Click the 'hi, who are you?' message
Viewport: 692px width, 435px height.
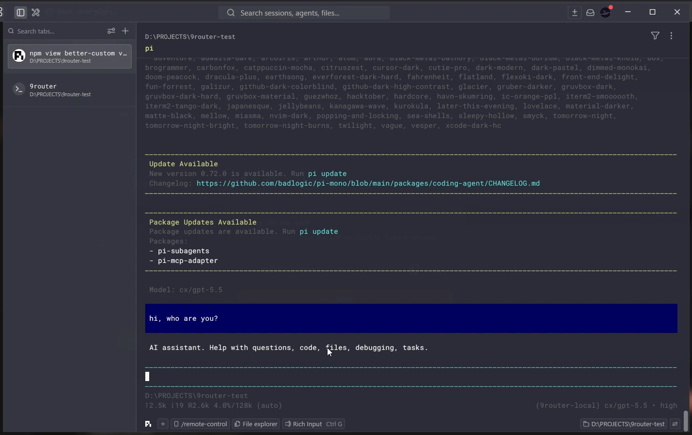pos(411,318)
